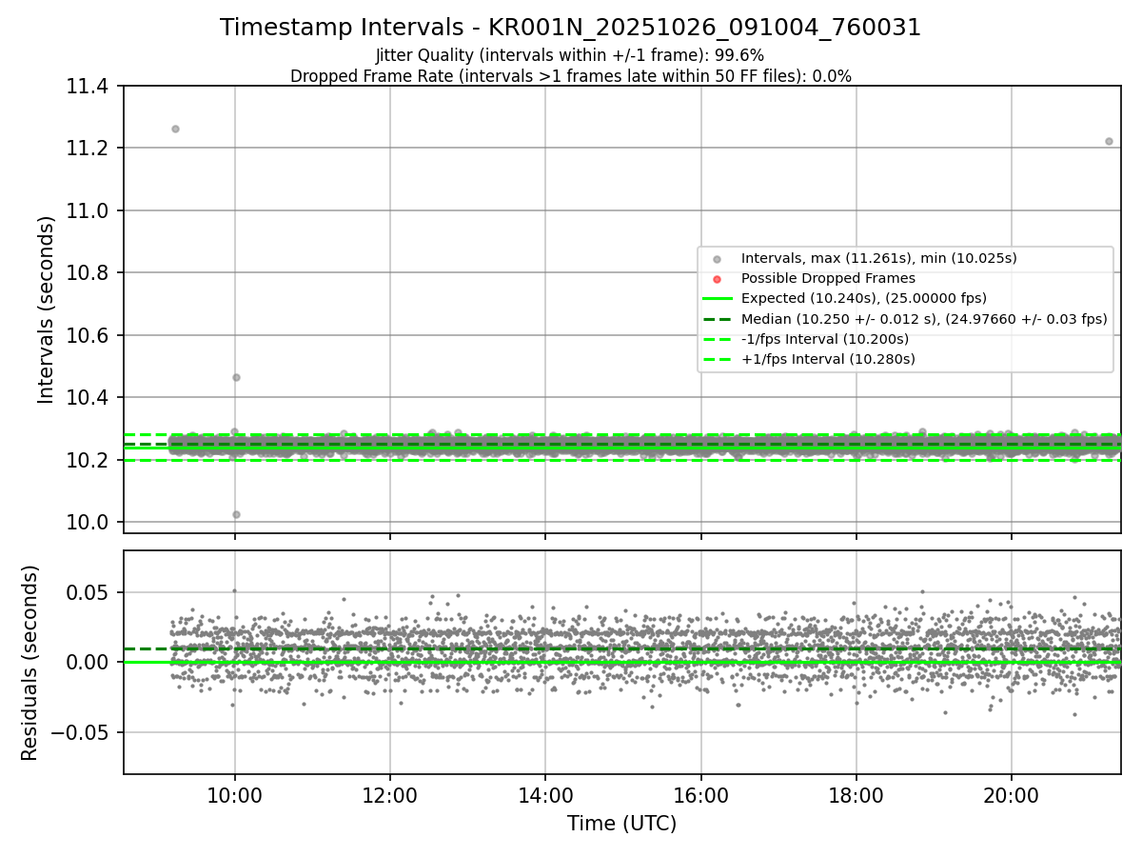
Task: Click the solid green line sample for Expected legend entry
Action: [718, 299]
